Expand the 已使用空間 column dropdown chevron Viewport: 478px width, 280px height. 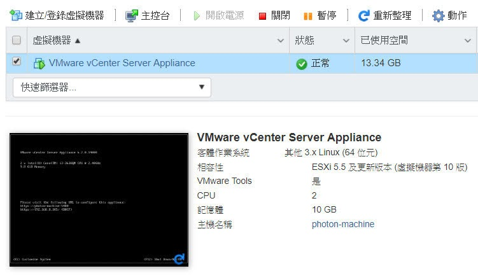(x=468, y=41)
